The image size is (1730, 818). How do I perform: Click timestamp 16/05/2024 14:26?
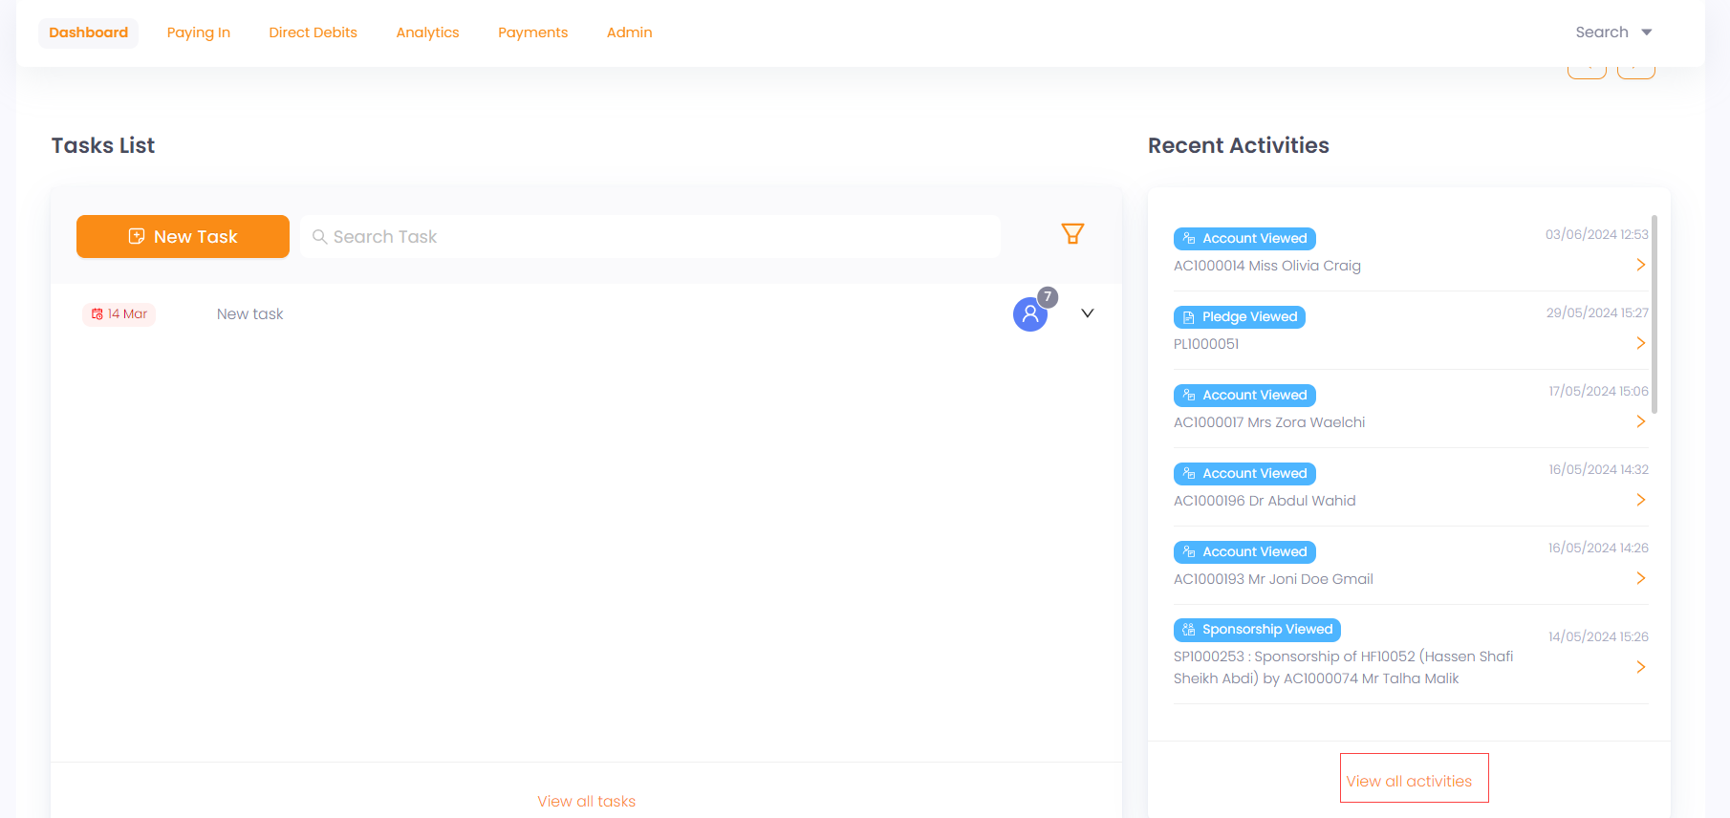click(x=1598, y=548)
